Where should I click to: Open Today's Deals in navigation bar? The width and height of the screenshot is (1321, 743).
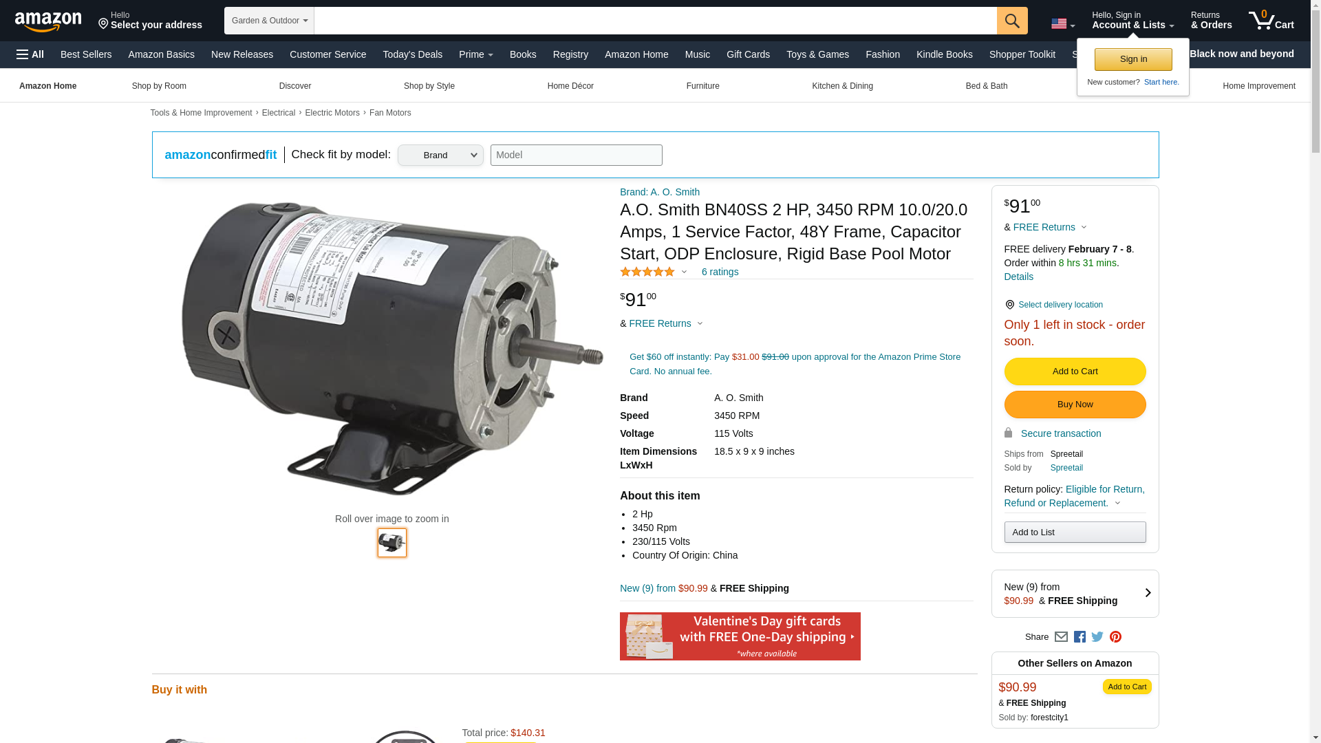click(x=412, y=54)
